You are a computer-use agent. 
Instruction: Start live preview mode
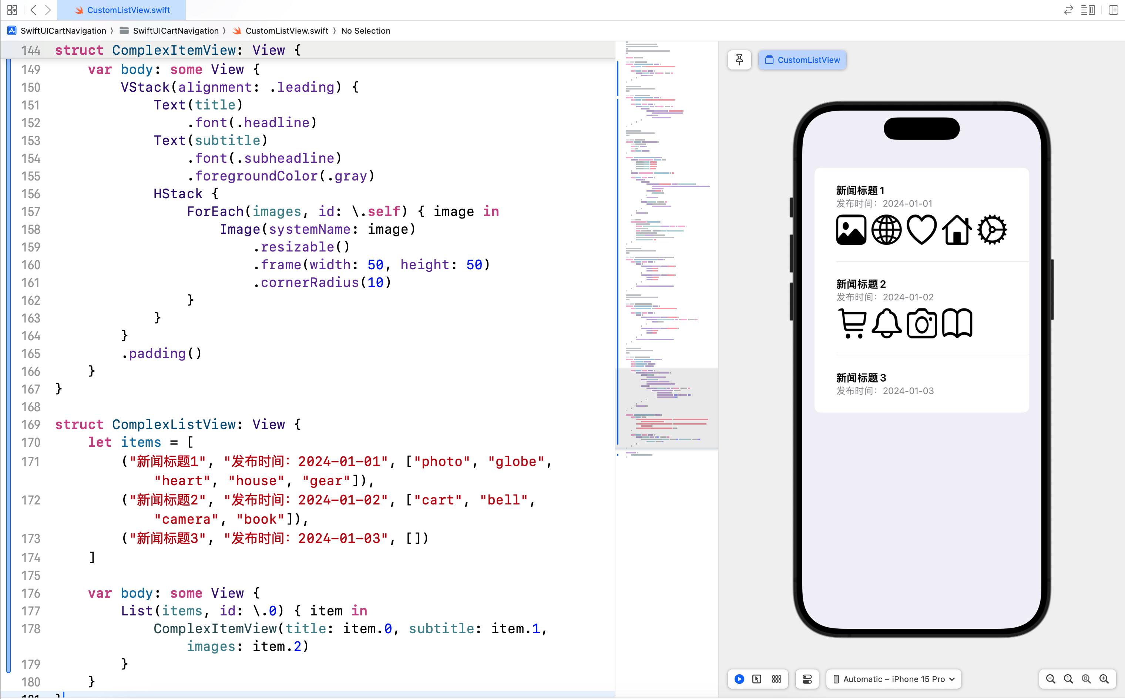click(739, 679)
